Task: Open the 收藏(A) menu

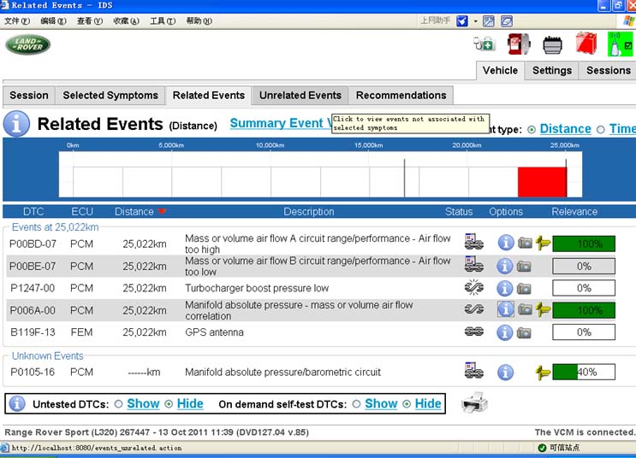Action: point(126,21)
